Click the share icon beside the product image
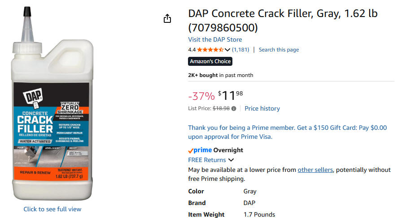This screenshot has width=402, height=218. (167, 18)
